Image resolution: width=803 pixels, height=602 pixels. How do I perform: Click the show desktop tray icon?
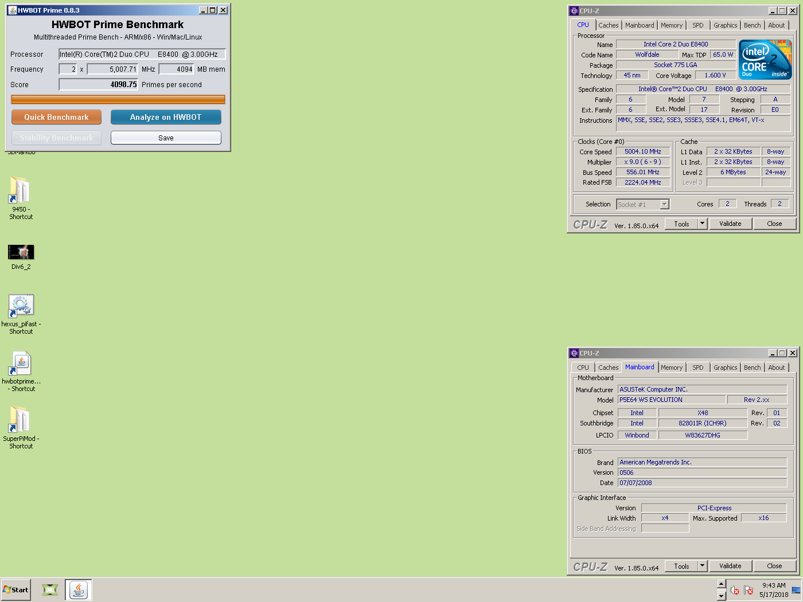pos(796,590)
